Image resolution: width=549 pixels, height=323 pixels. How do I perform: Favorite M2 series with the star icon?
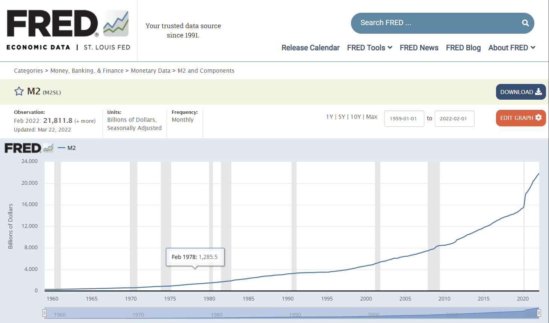coord(19,91)
